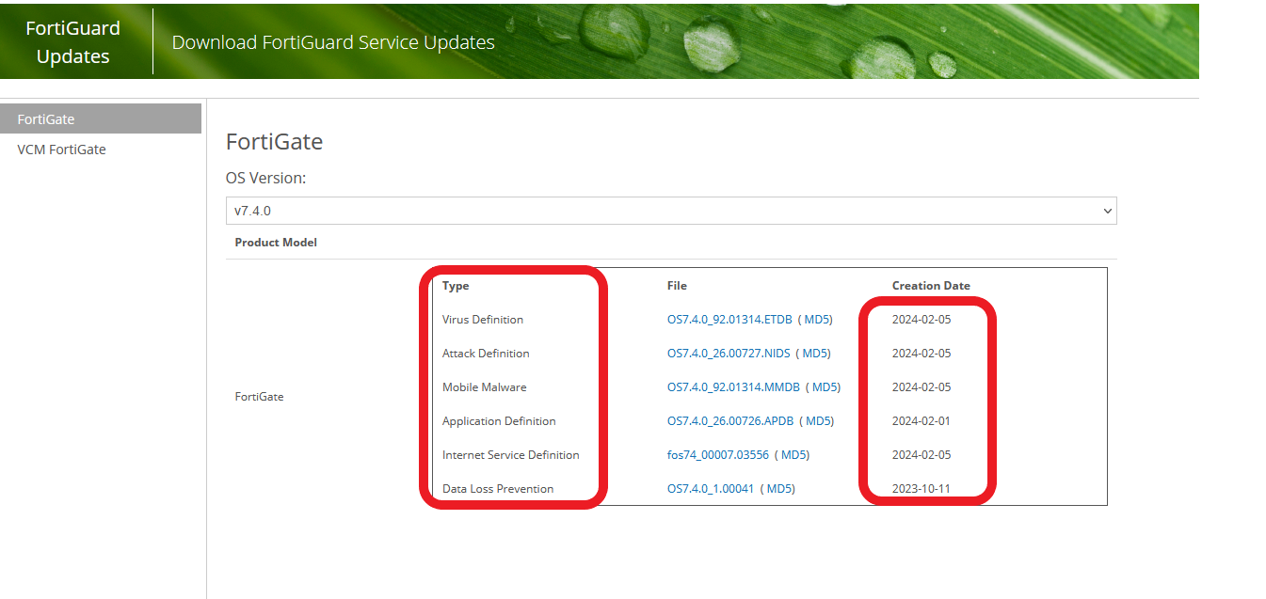Select the Virus Definition type cell
This screenshot has height=599, width=1266.
483,320
